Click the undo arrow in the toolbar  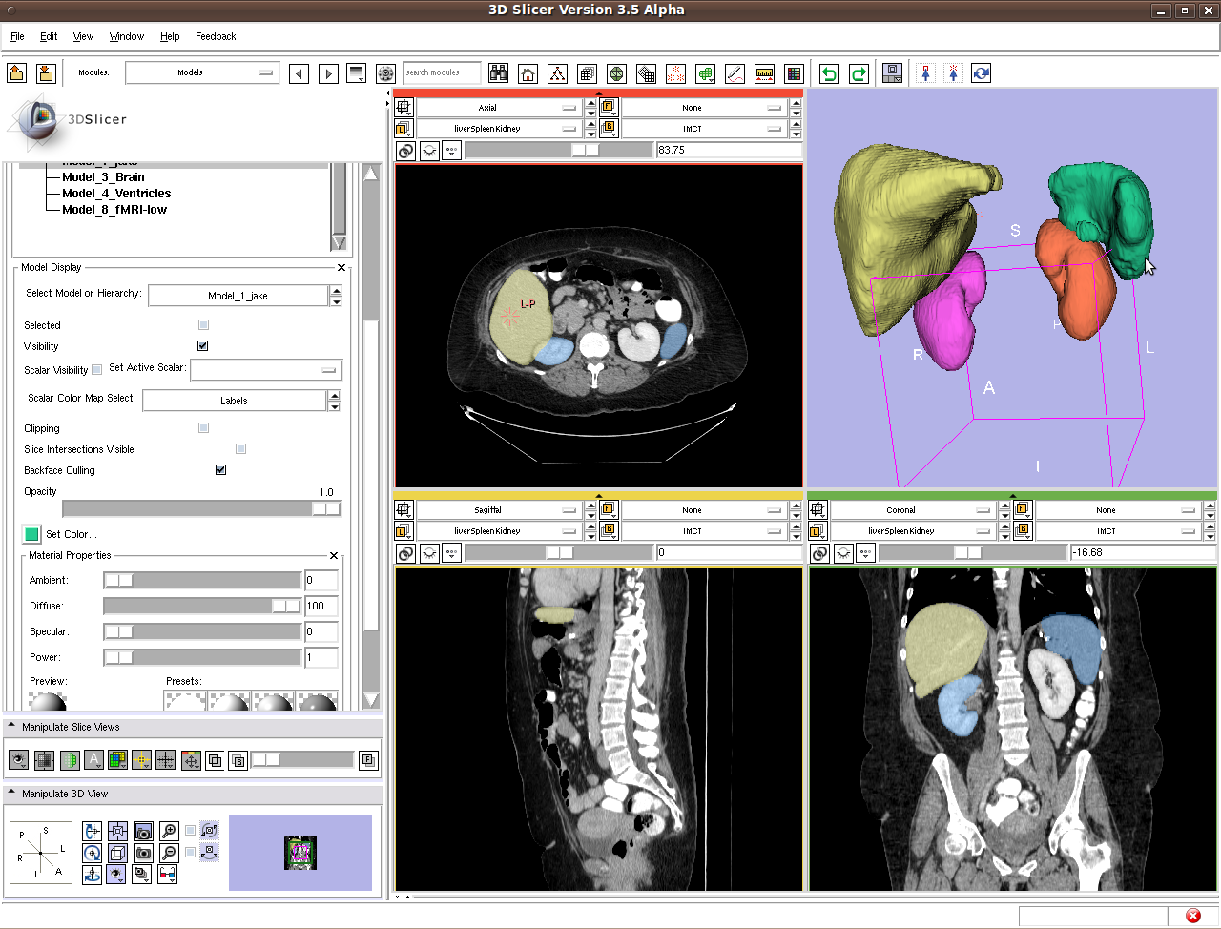click(829, 73)
